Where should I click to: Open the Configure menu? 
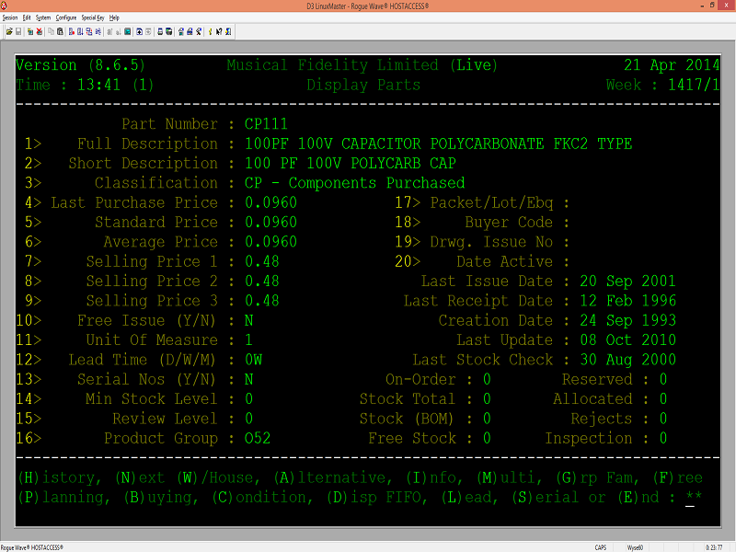(66, 17)
